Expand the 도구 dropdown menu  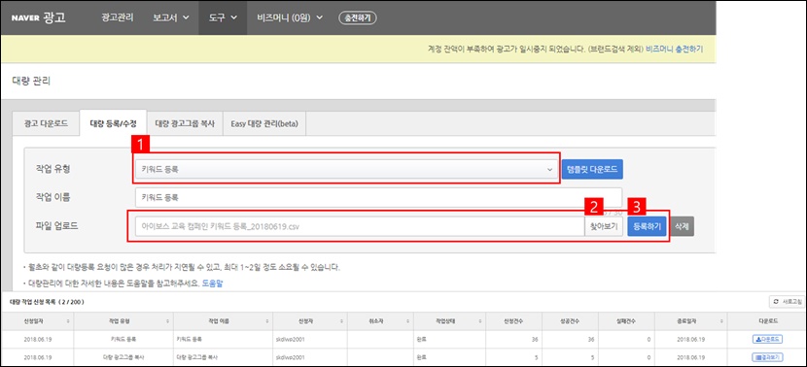click(x=223, y=17)
